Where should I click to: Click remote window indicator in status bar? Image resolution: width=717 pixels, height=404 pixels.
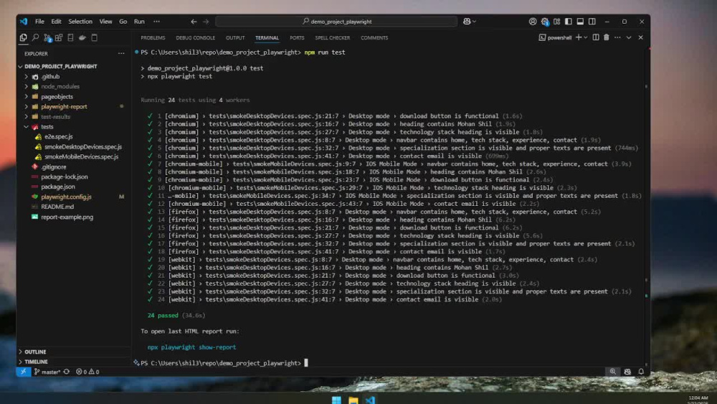(24, 372)
